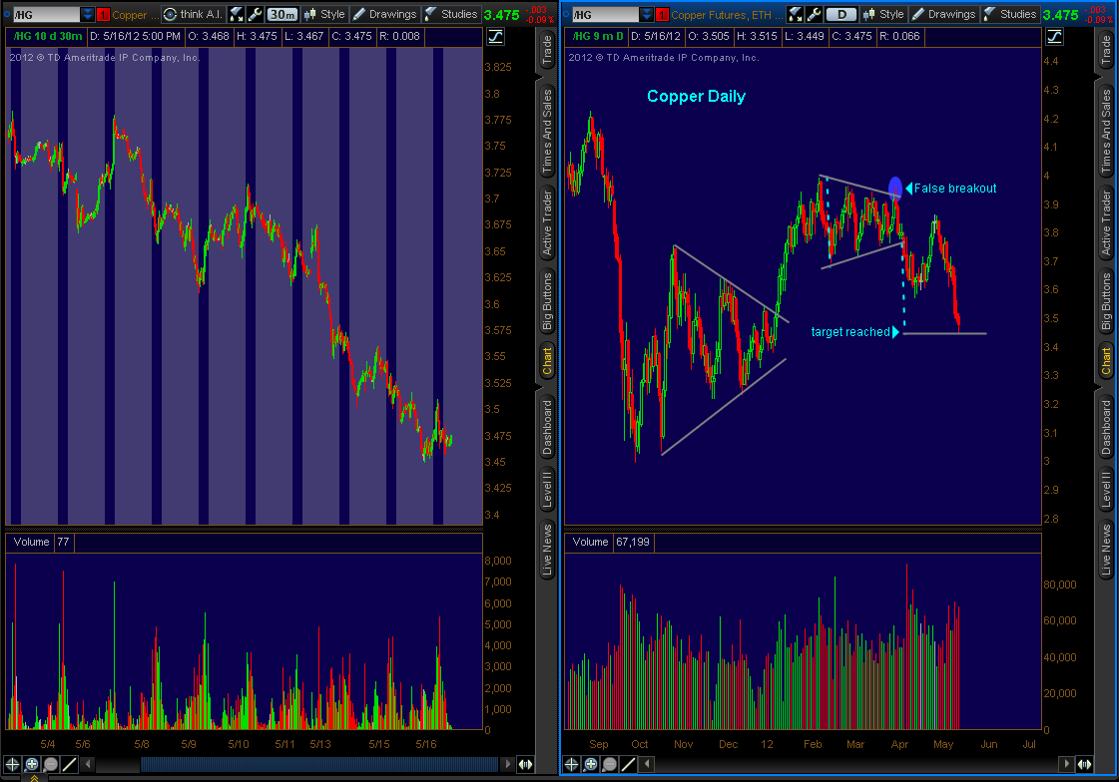Viewport: 1119px width, 782px height.
Task: Toggle the curve scale button on left chart
Action: (496, 36)
